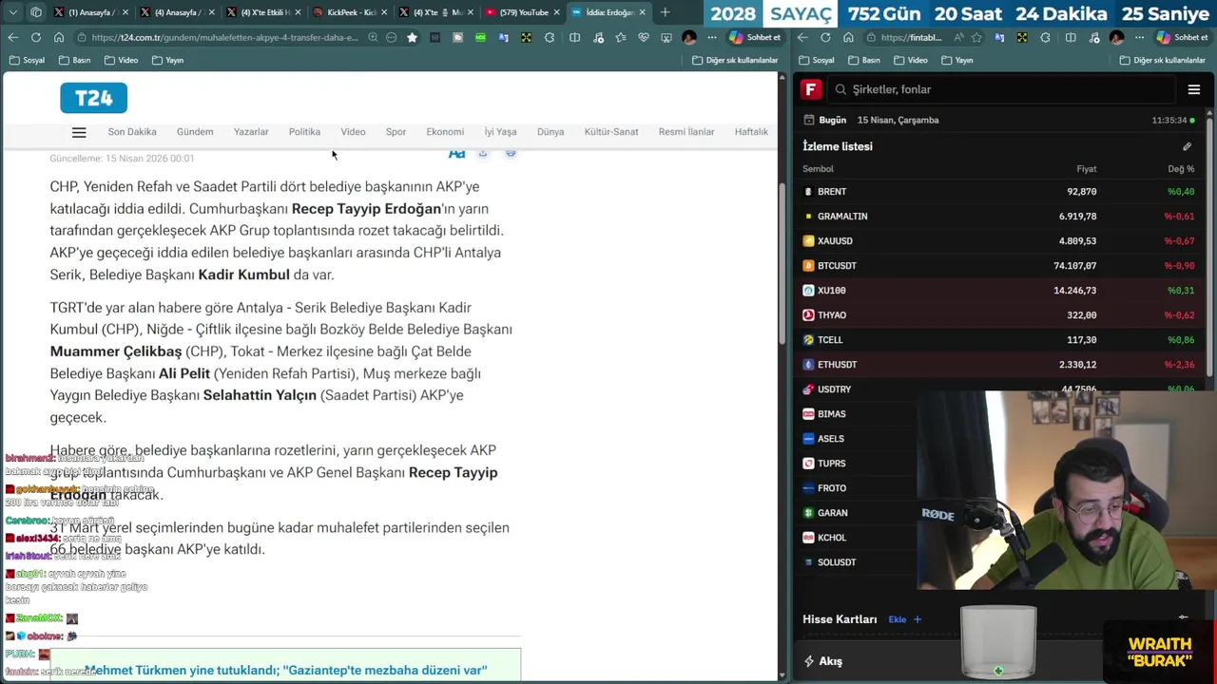This screenshot has width=1217, height=684.
Task: Edit İzleme listesi with pencil icon
Action: [x=1187, y=146]
